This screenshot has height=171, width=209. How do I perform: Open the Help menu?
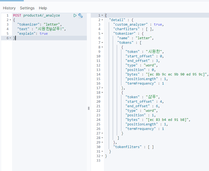43,8
